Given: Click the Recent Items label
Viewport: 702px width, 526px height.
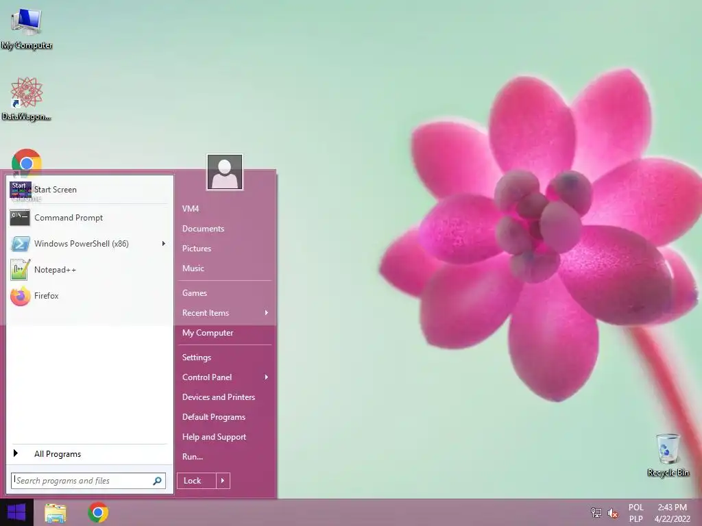Looking at the screenshot, I should coord(206,312).
